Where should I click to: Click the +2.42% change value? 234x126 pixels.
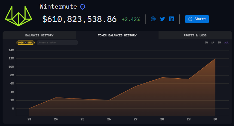coord(131,20)
